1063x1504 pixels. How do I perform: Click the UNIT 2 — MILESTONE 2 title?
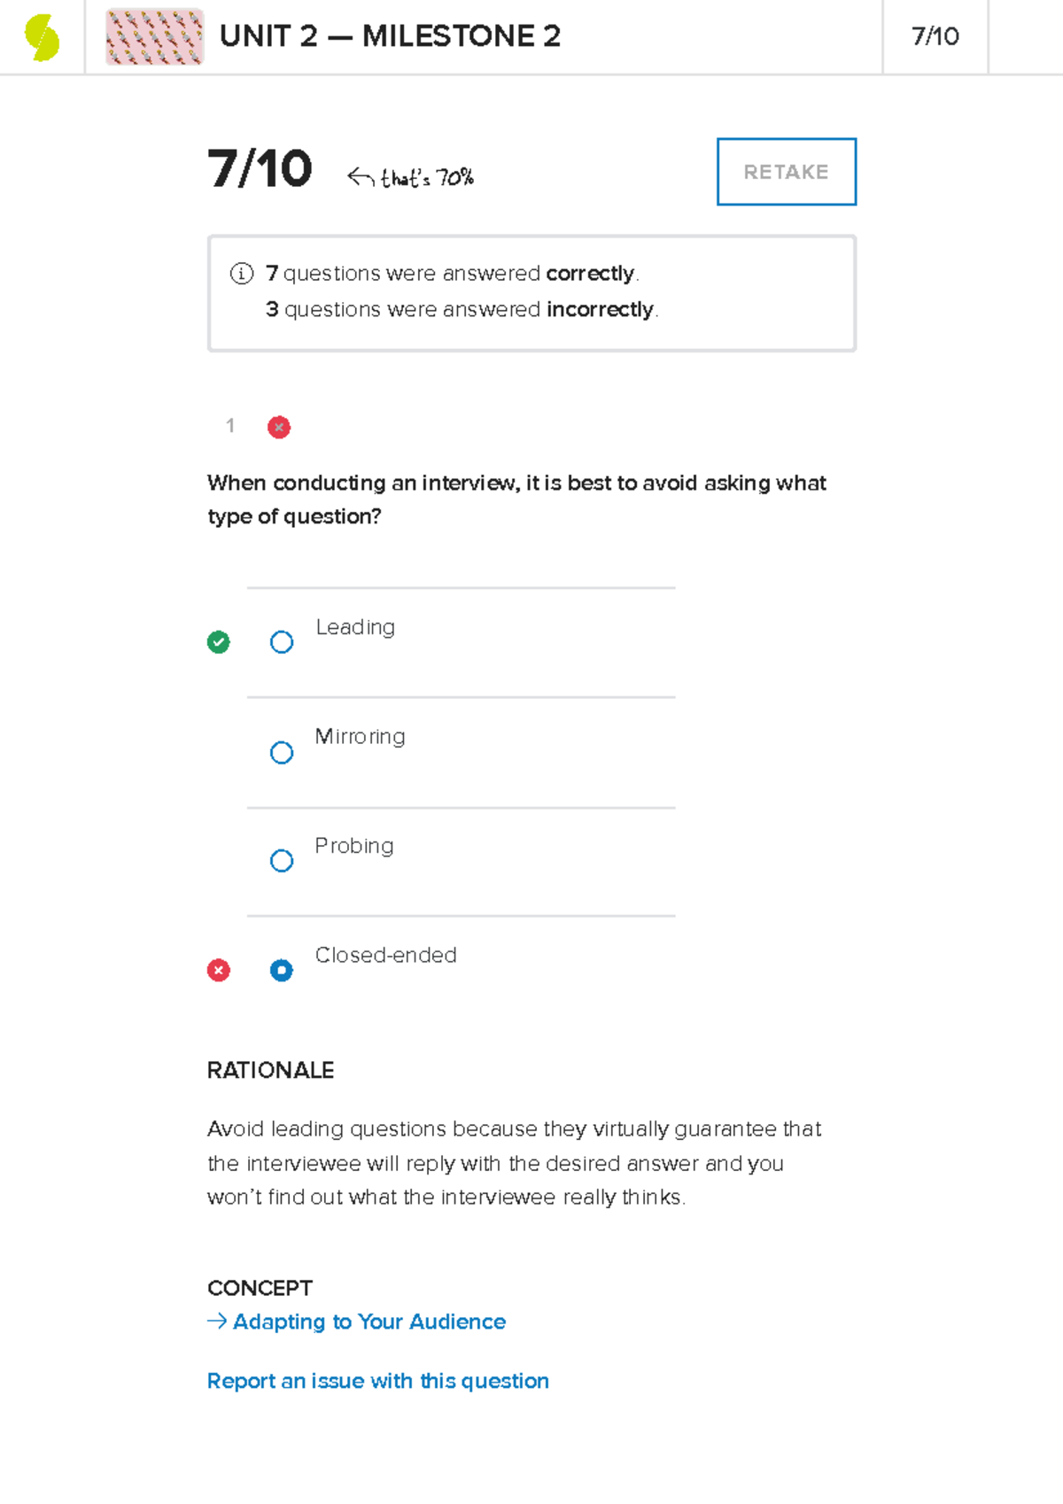pyautogui.click(x=390, y=36)
